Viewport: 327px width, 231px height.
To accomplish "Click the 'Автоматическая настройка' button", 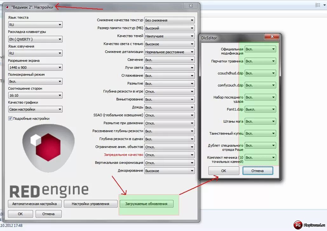I will 35,204.
